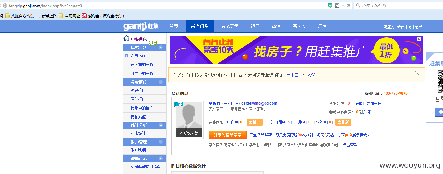443x174 pixels.
Task: Click the plus icon next to 发布房源
Action: pyautogui.click(x=126, y=56)
